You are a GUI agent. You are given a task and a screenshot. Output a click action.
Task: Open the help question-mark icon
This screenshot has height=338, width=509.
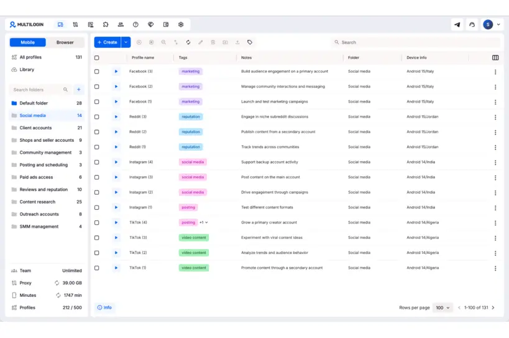[135, 25]
